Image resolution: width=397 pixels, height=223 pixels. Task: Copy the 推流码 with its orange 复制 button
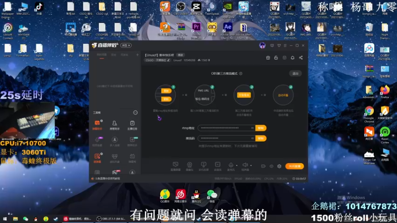click(261, 138)
